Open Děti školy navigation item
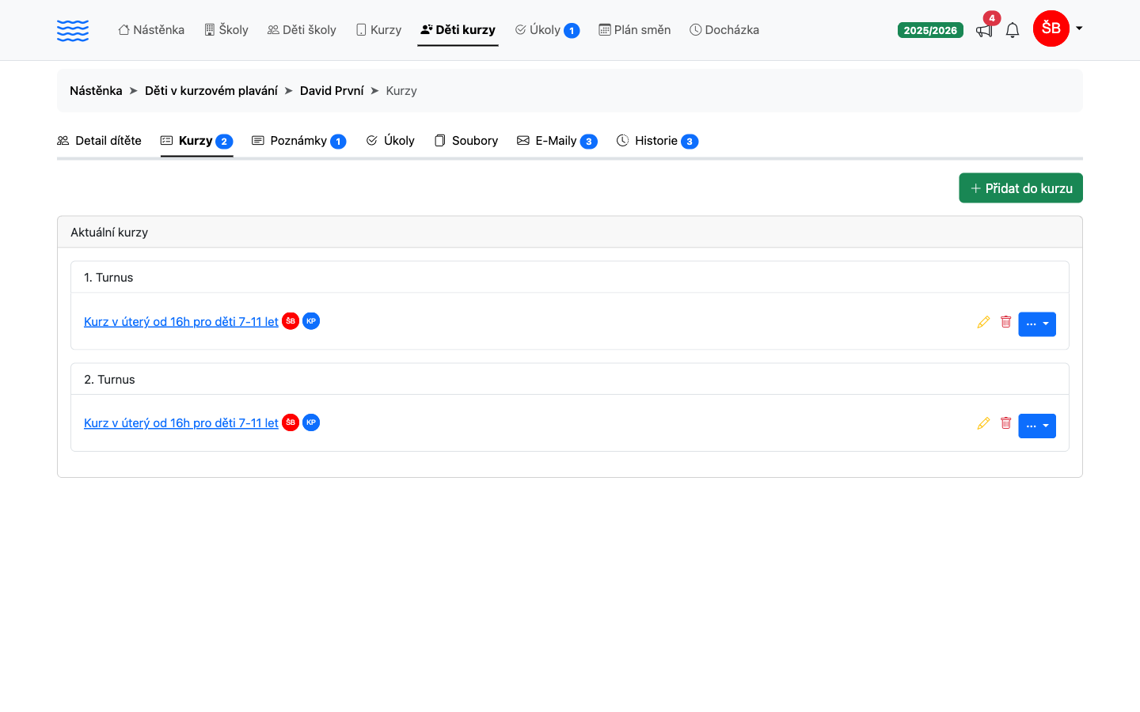This screenshot has height=712, width=1140. pyautogui.click(x=302, y=30)
